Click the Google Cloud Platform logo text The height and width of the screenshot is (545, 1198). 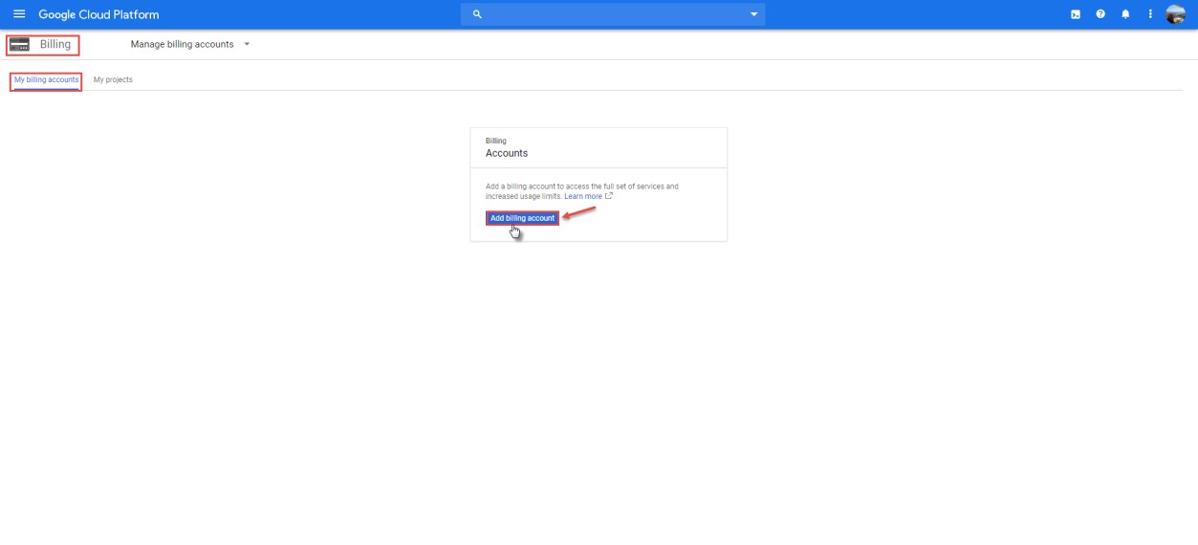coord(98,14)
